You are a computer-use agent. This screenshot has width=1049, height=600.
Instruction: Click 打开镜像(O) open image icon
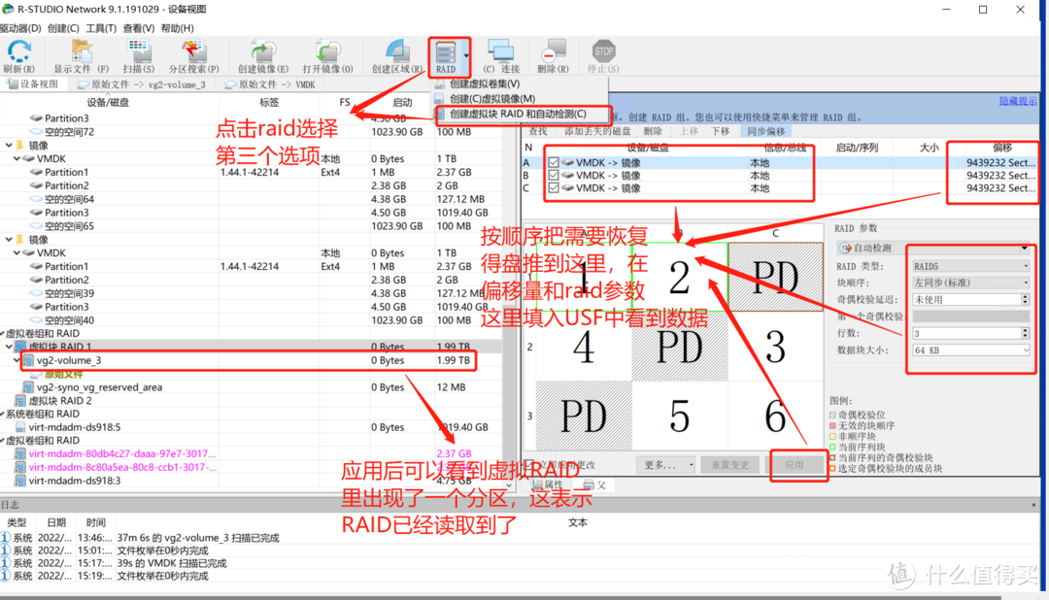327,51
